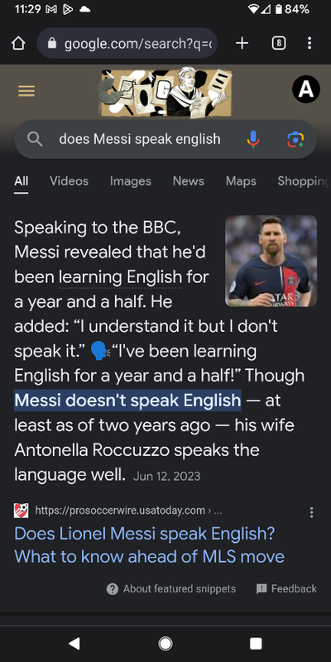Tap the search box containing 'does Messi speak english'
Screen dimensions: 331x662
tap(165, 139)
